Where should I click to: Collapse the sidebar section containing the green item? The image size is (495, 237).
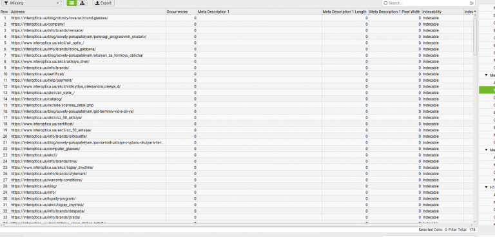(486, 75)
